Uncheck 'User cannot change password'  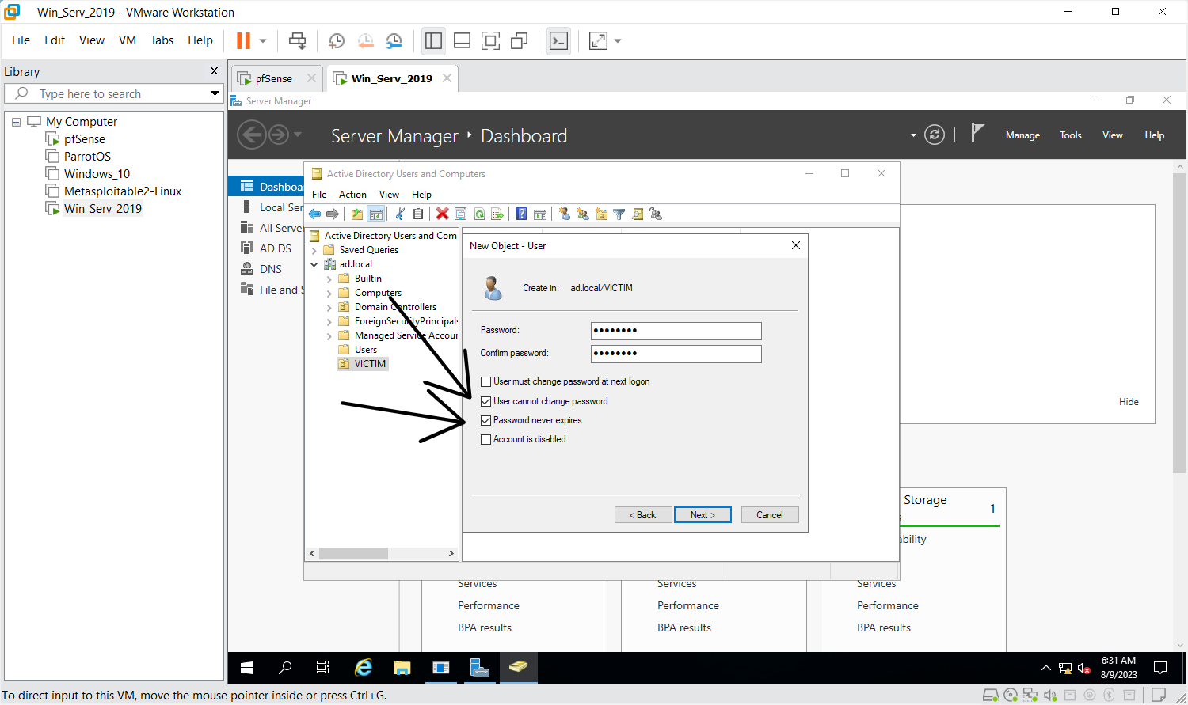tap(485, 401)
